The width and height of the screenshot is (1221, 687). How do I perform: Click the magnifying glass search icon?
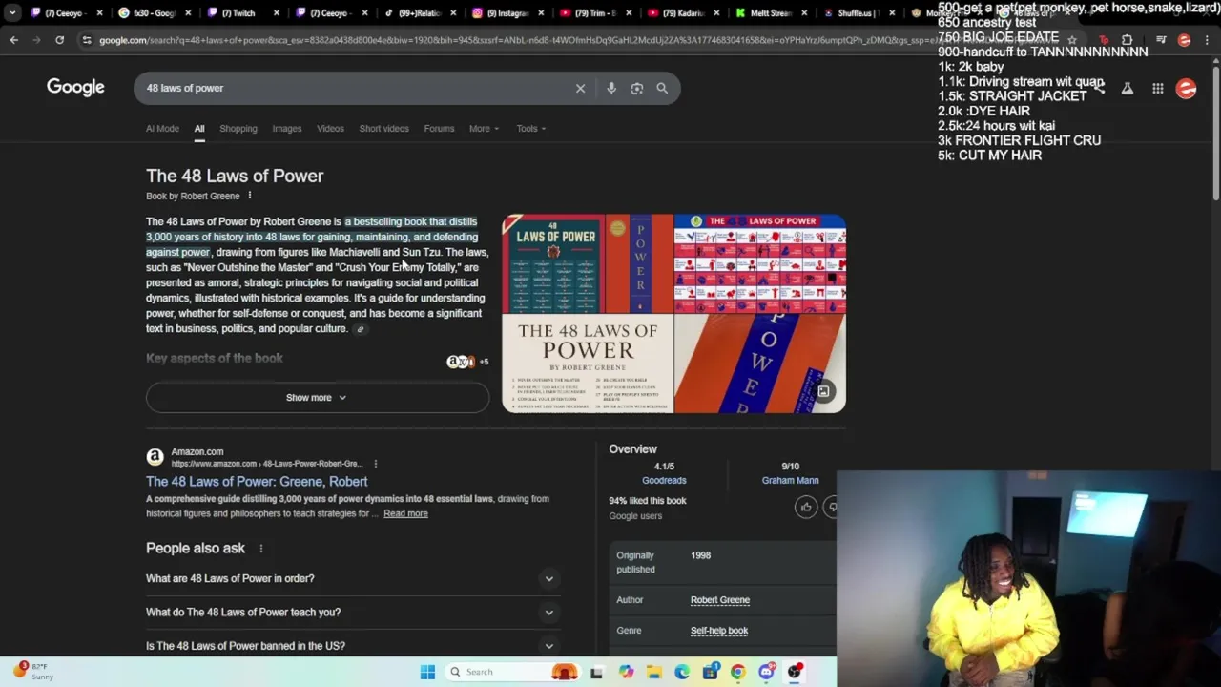click(662, 88)
